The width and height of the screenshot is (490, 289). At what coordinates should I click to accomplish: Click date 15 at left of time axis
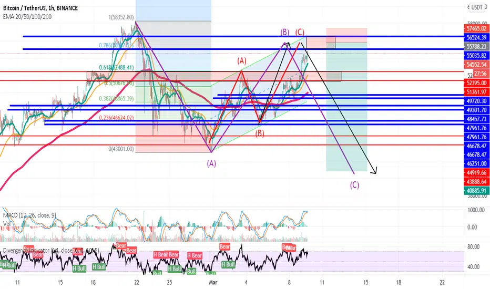tap(60, 283)
